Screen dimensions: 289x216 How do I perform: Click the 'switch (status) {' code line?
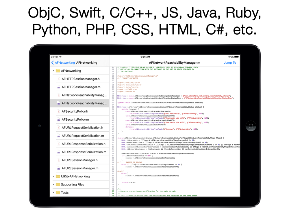coord(130,109)
